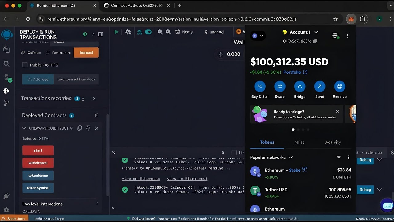Viewport: 394px width, 222px height.
Task: Toggle the Listen on all transactions checkbox
Action: click(234, 153)
